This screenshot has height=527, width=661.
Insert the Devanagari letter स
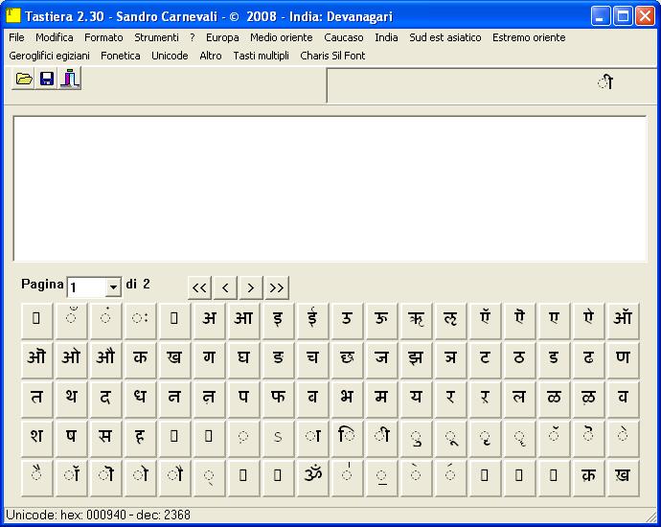click(x=106, y=439)
